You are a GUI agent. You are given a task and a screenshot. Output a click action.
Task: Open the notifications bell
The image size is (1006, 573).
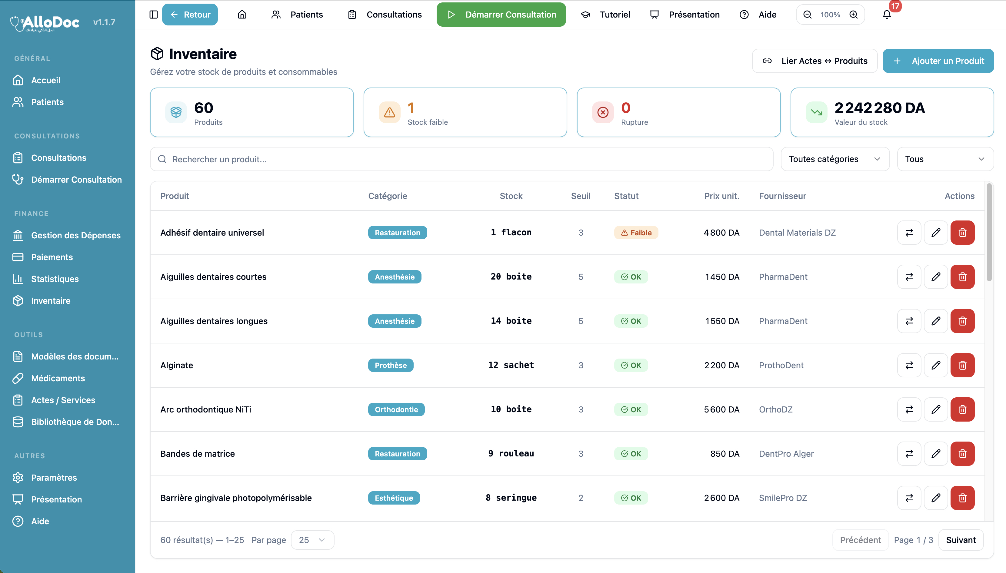click(x=886, y=15)
